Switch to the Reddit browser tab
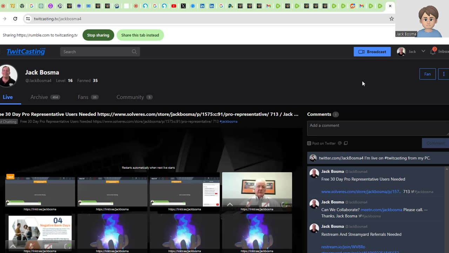This screenshot has width=449, height=253. [353, 6]
